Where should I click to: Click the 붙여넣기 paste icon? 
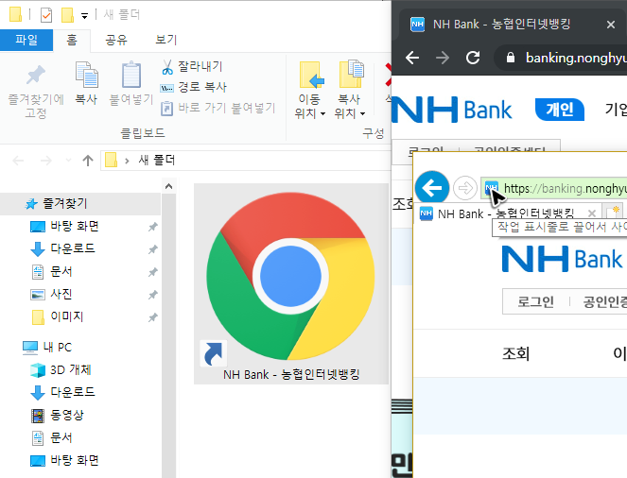tap(131, 75)
